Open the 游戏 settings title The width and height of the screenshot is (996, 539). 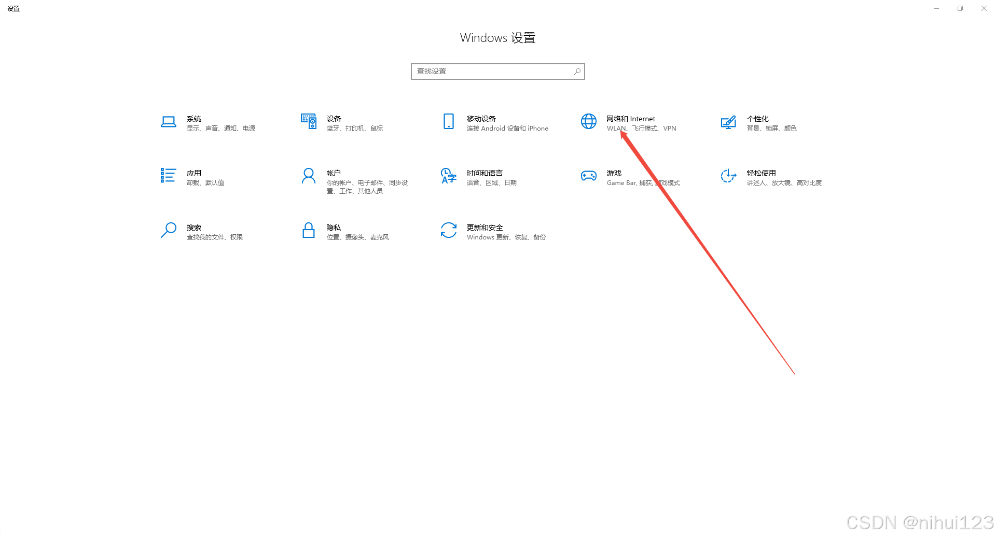(614, 173)
